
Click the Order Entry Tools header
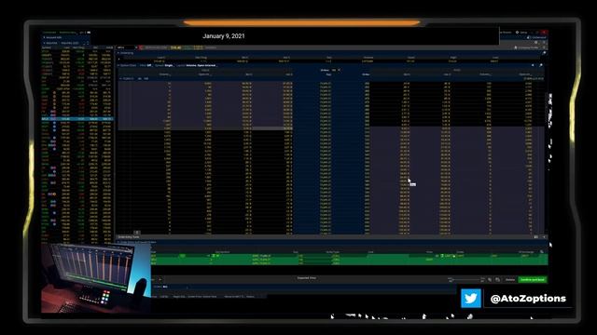tap(129, 237)
